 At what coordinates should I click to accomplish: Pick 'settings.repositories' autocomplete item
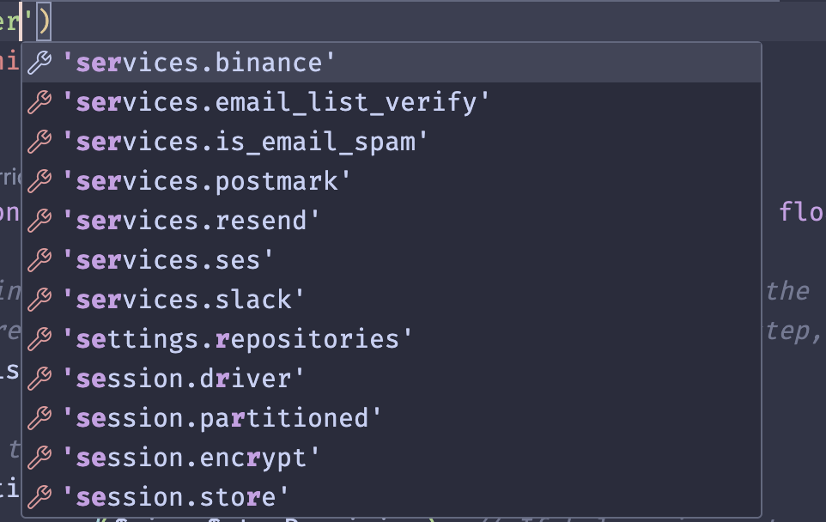(237, 339)
